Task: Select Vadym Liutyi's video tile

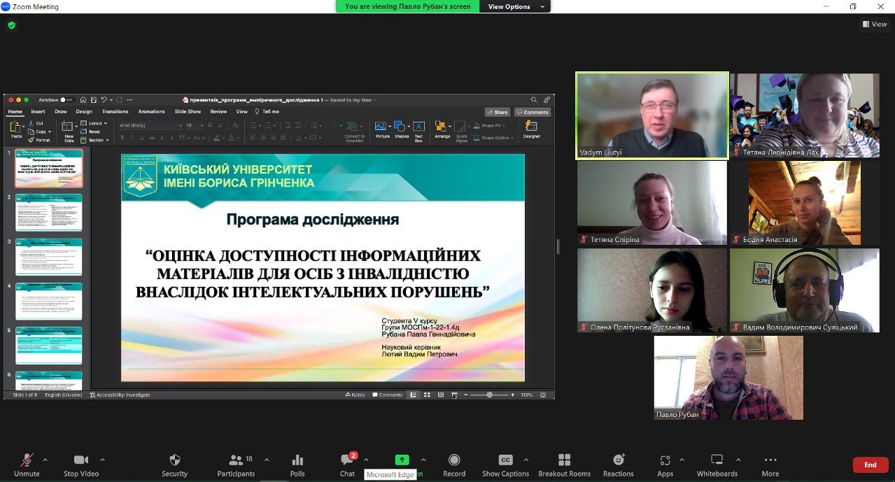Action: pos(652,115)
